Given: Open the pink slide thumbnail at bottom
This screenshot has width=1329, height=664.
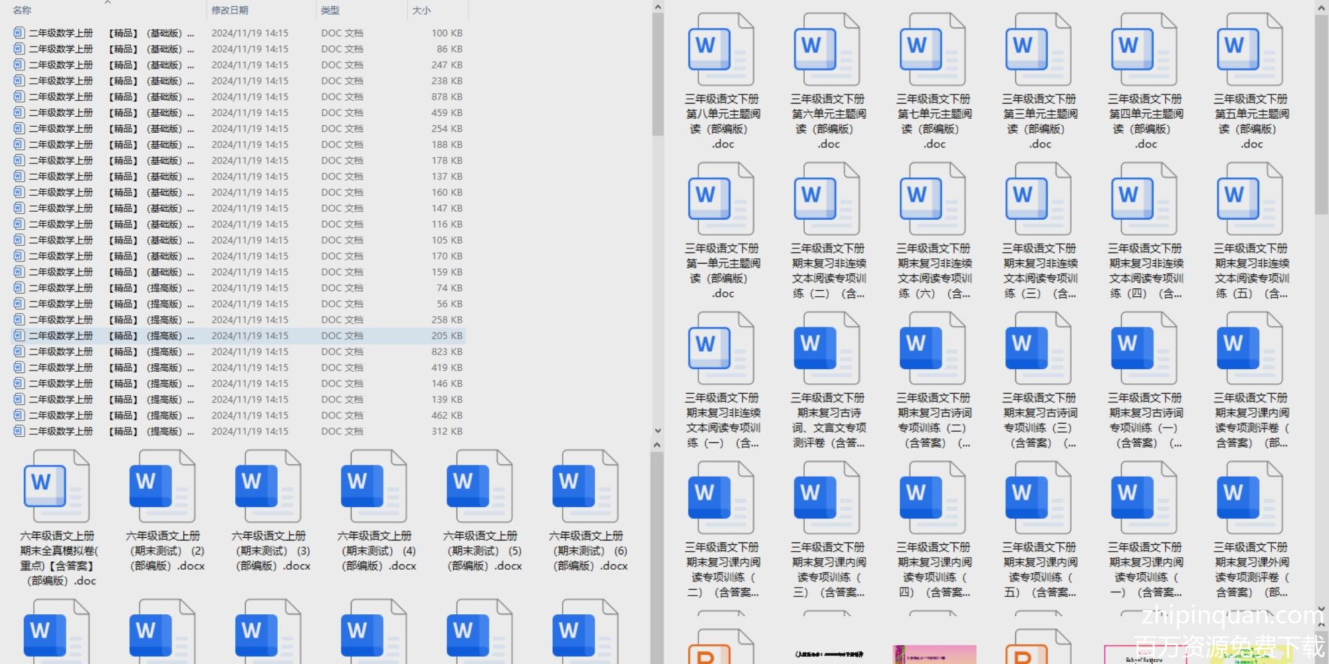Looking at the screenshot, I should (934, 654).
